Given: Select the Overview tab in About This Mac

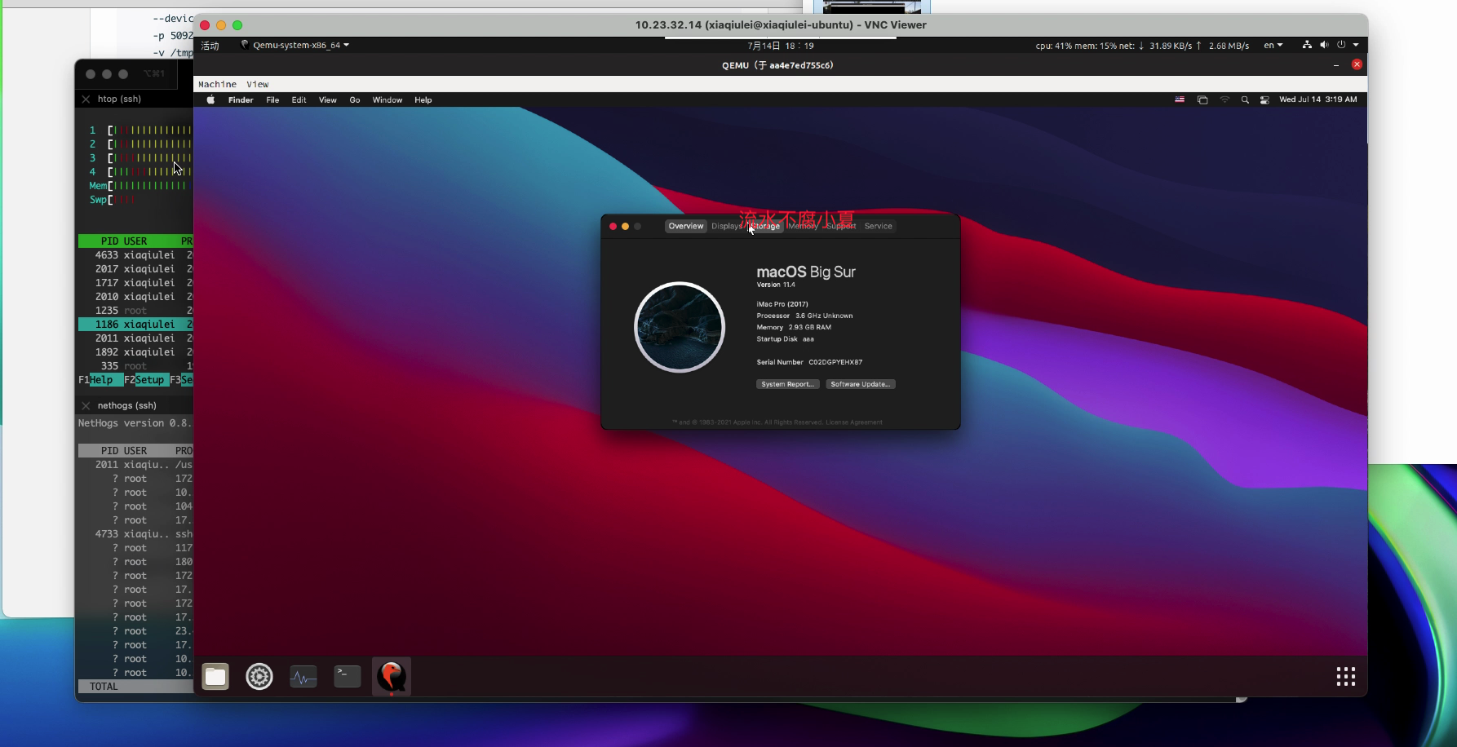Looking at the screenshot, I should (x=686, y=226).
